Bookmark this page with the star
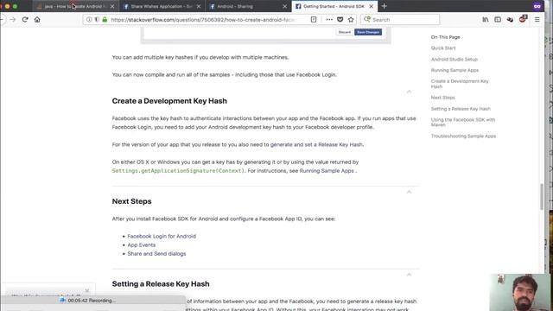 coord(351,19)
